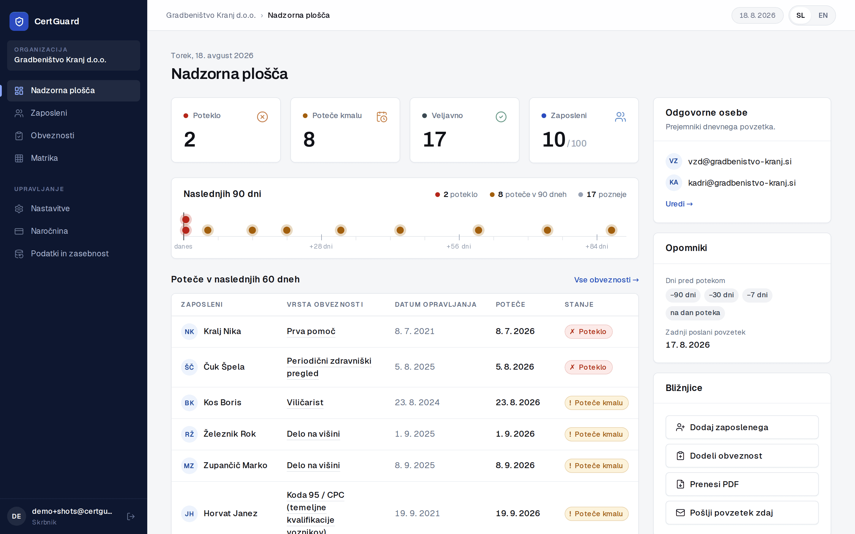This screenshot has width=855, height=534.
Task: Click the KA avatar badge
Action: click(674, 182)
